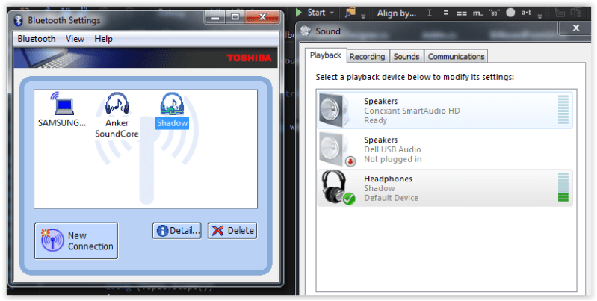Switch to the Playback tab
The image size is (597, 301).
[x=326, y=55]
